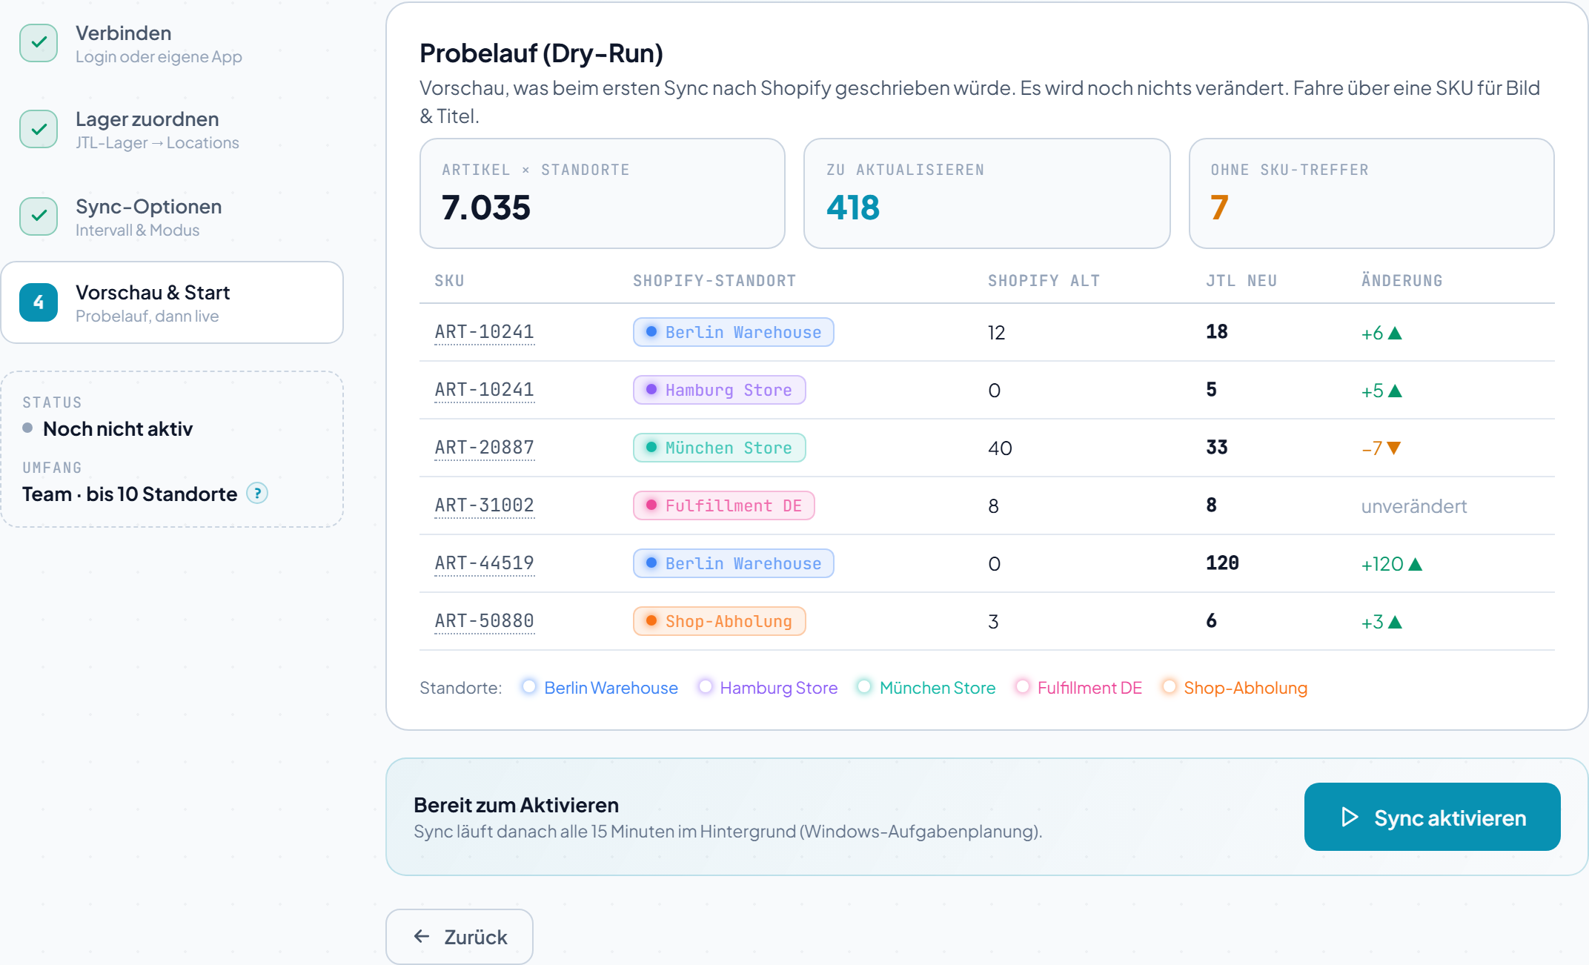Click the Shop-Abholung badge in table
Image resolution: width=1589 pixels, height=965 pixels.
[x=719, y=621]
